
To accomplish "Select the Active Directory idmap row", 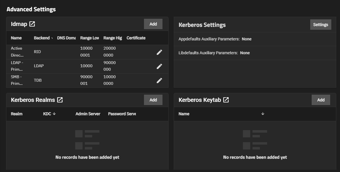I will (x=17, y=52).
